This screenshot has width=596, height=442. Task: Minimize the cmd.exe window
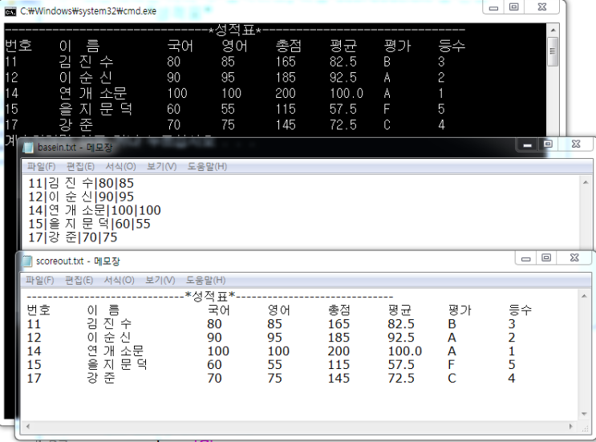point(493,7)
